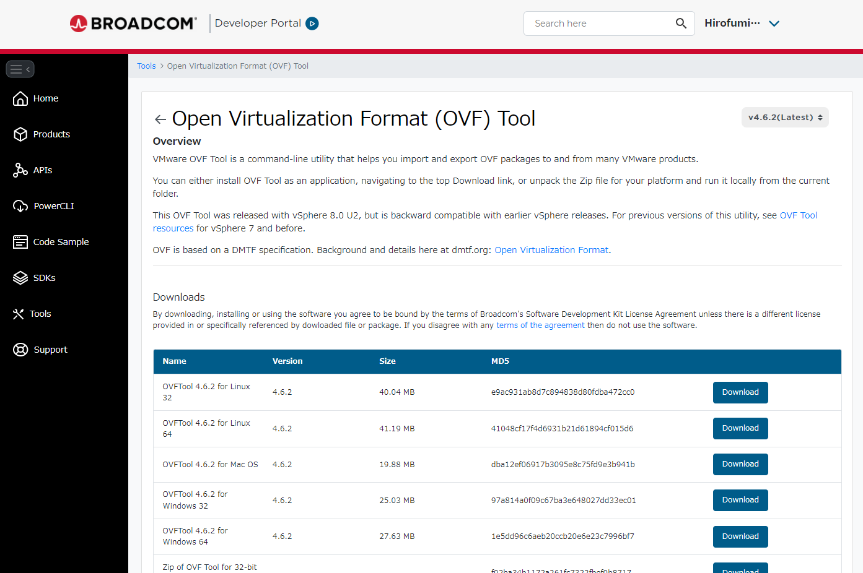Click the Overview heading
The width and height of the screenshot is (863, 573).
pyautogui.click(x=177, y=142)
